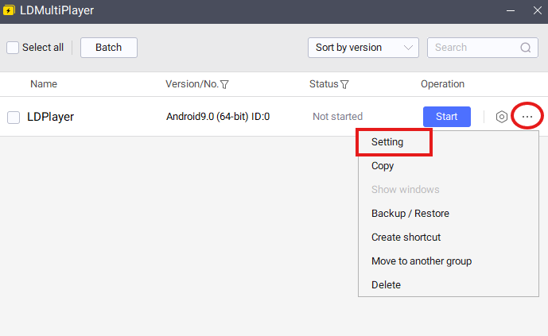Click the LDMultiPlayer logo icon
The height and width of the screenshot is (336, 548).
[x=9, y=10]
